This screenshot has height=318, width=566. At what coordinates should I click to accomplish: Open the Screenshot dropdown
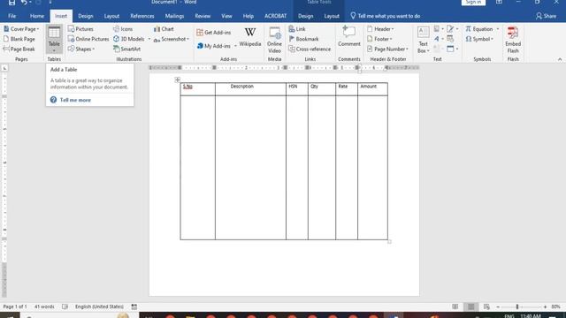(x=172, y=39)
